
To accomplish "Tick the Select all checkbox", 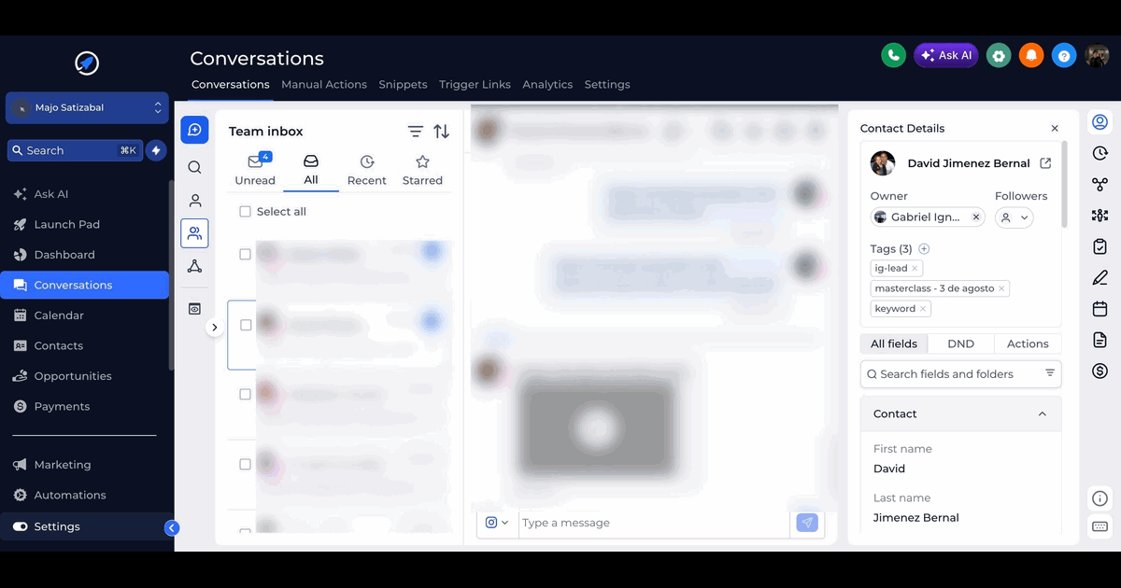I will pyautogui.click(x=245, y=212).
